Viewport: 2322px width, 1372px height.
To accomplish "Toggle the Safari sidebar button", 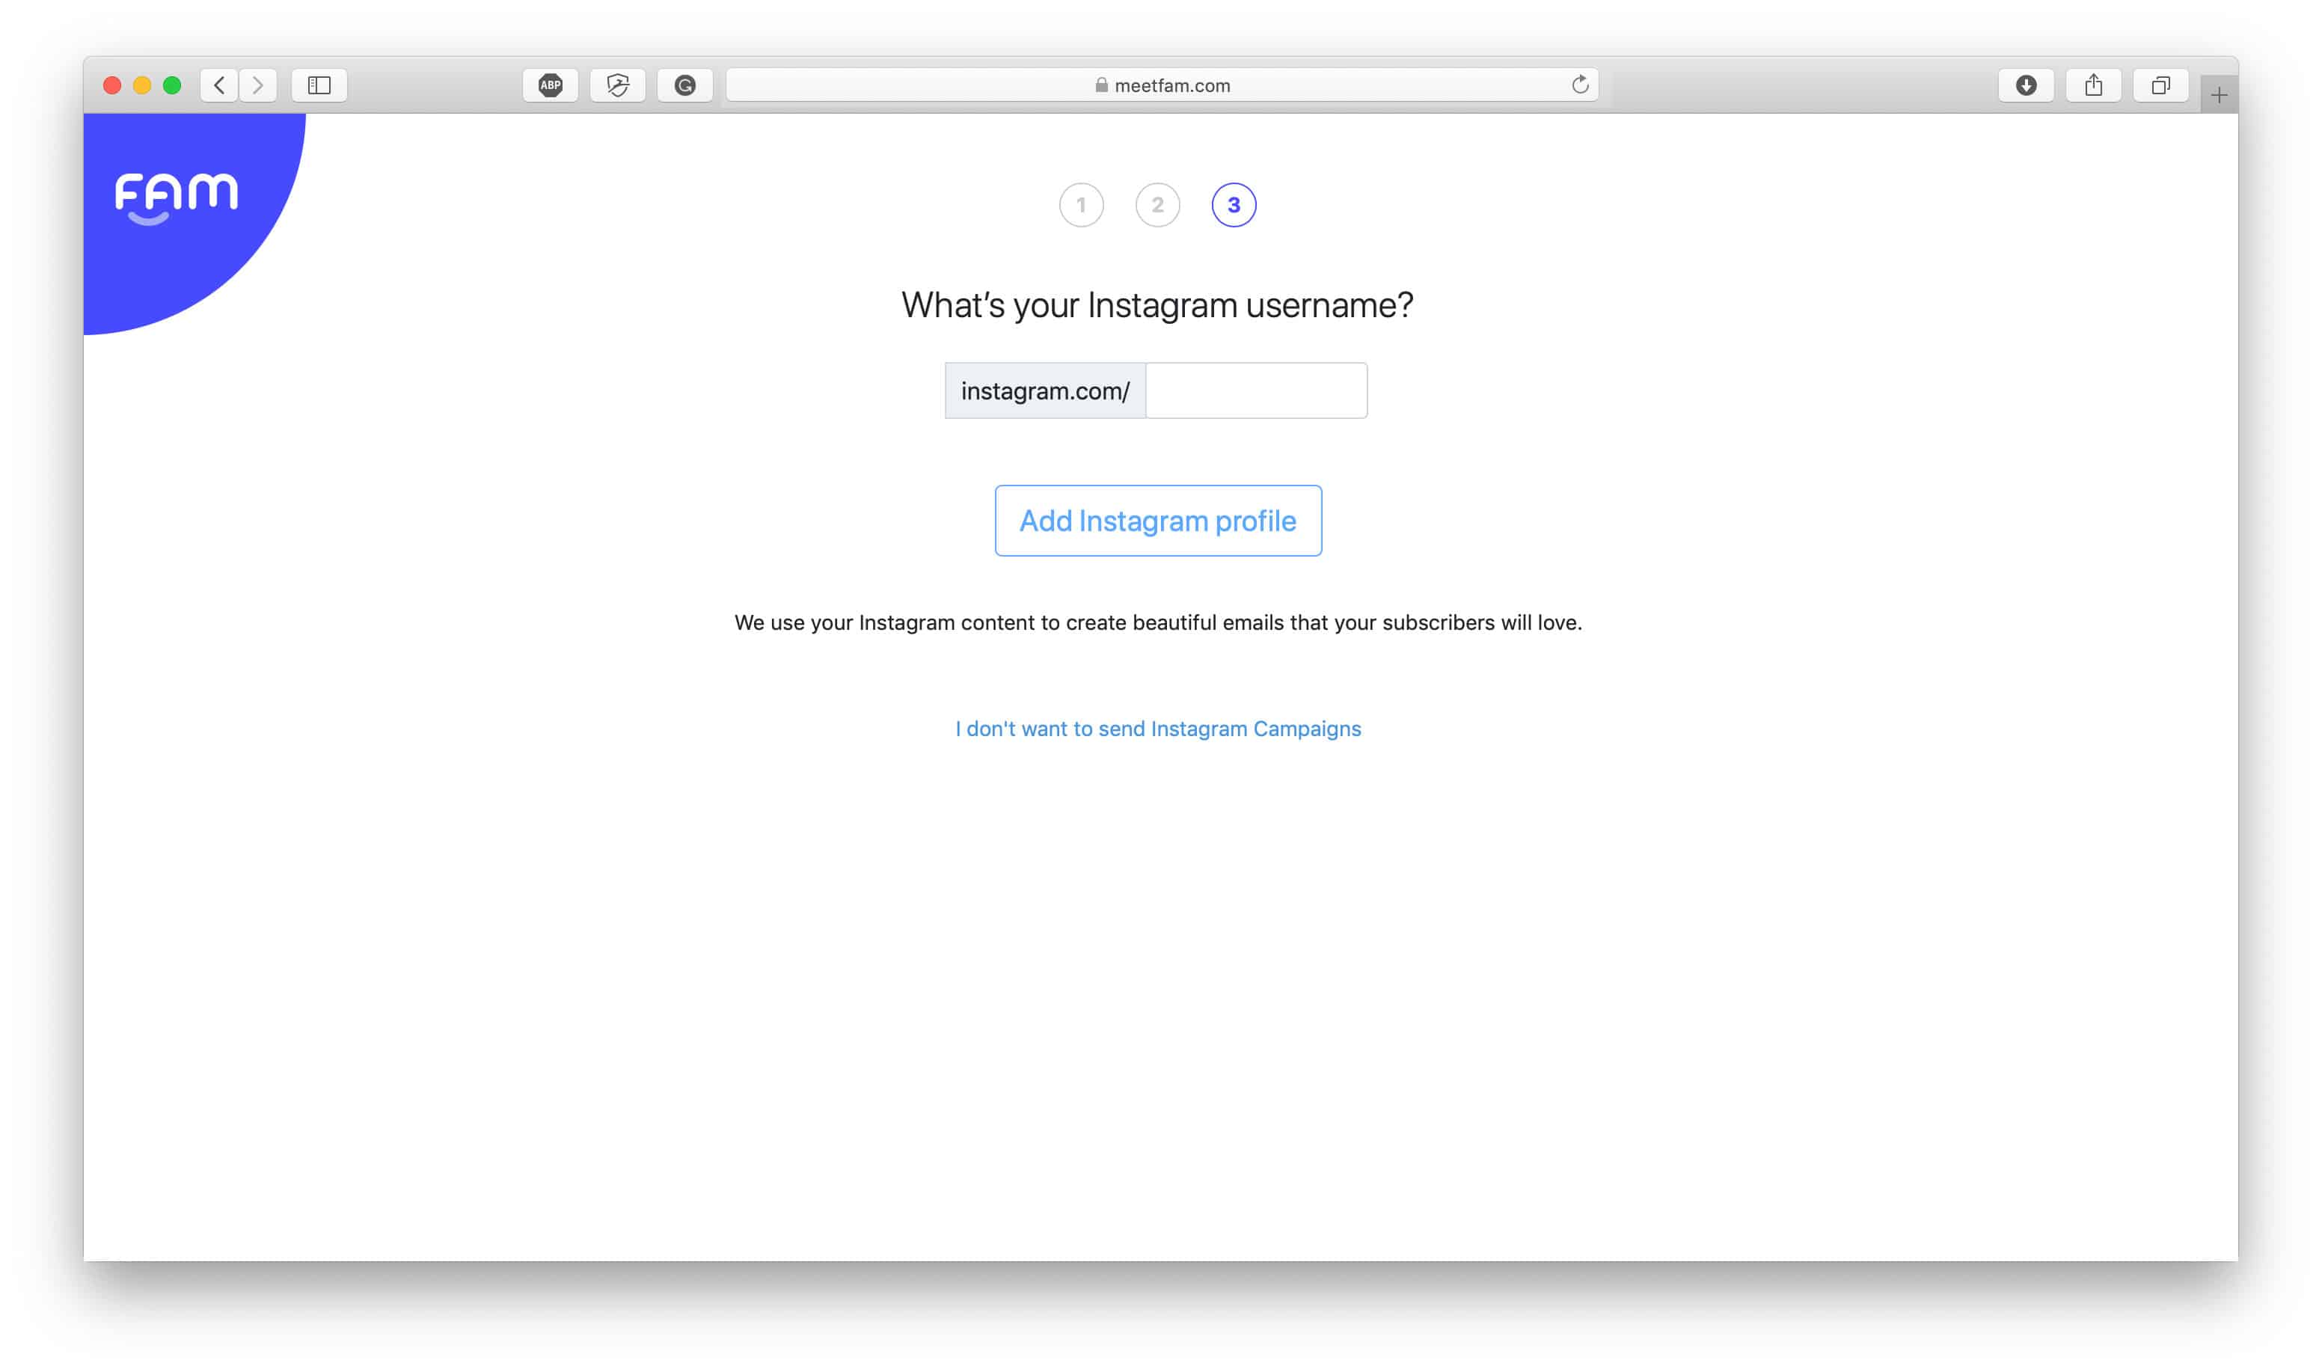I will (x=320, y=85).
